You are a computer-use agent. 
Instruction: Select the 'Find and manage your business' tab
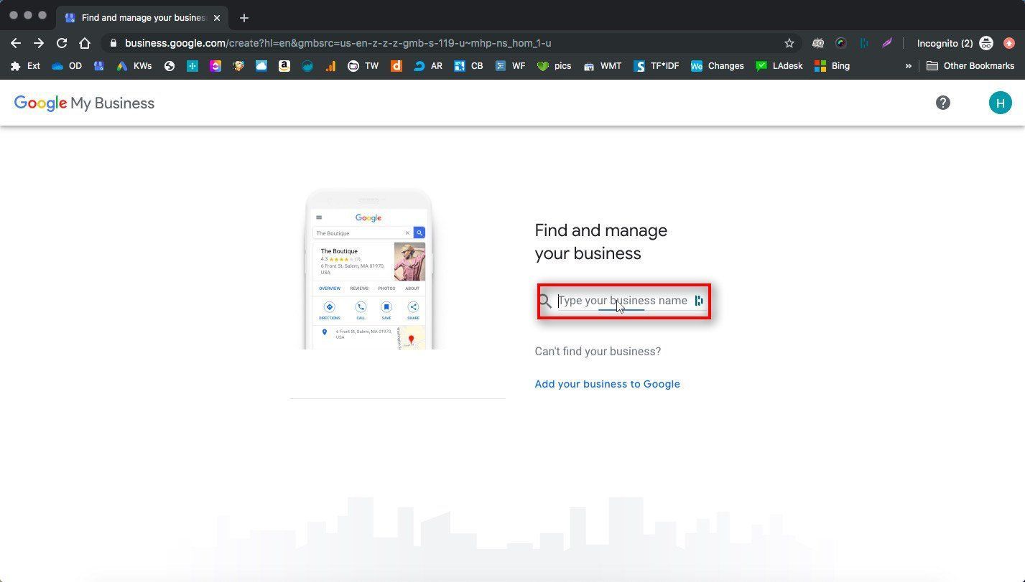144,17
